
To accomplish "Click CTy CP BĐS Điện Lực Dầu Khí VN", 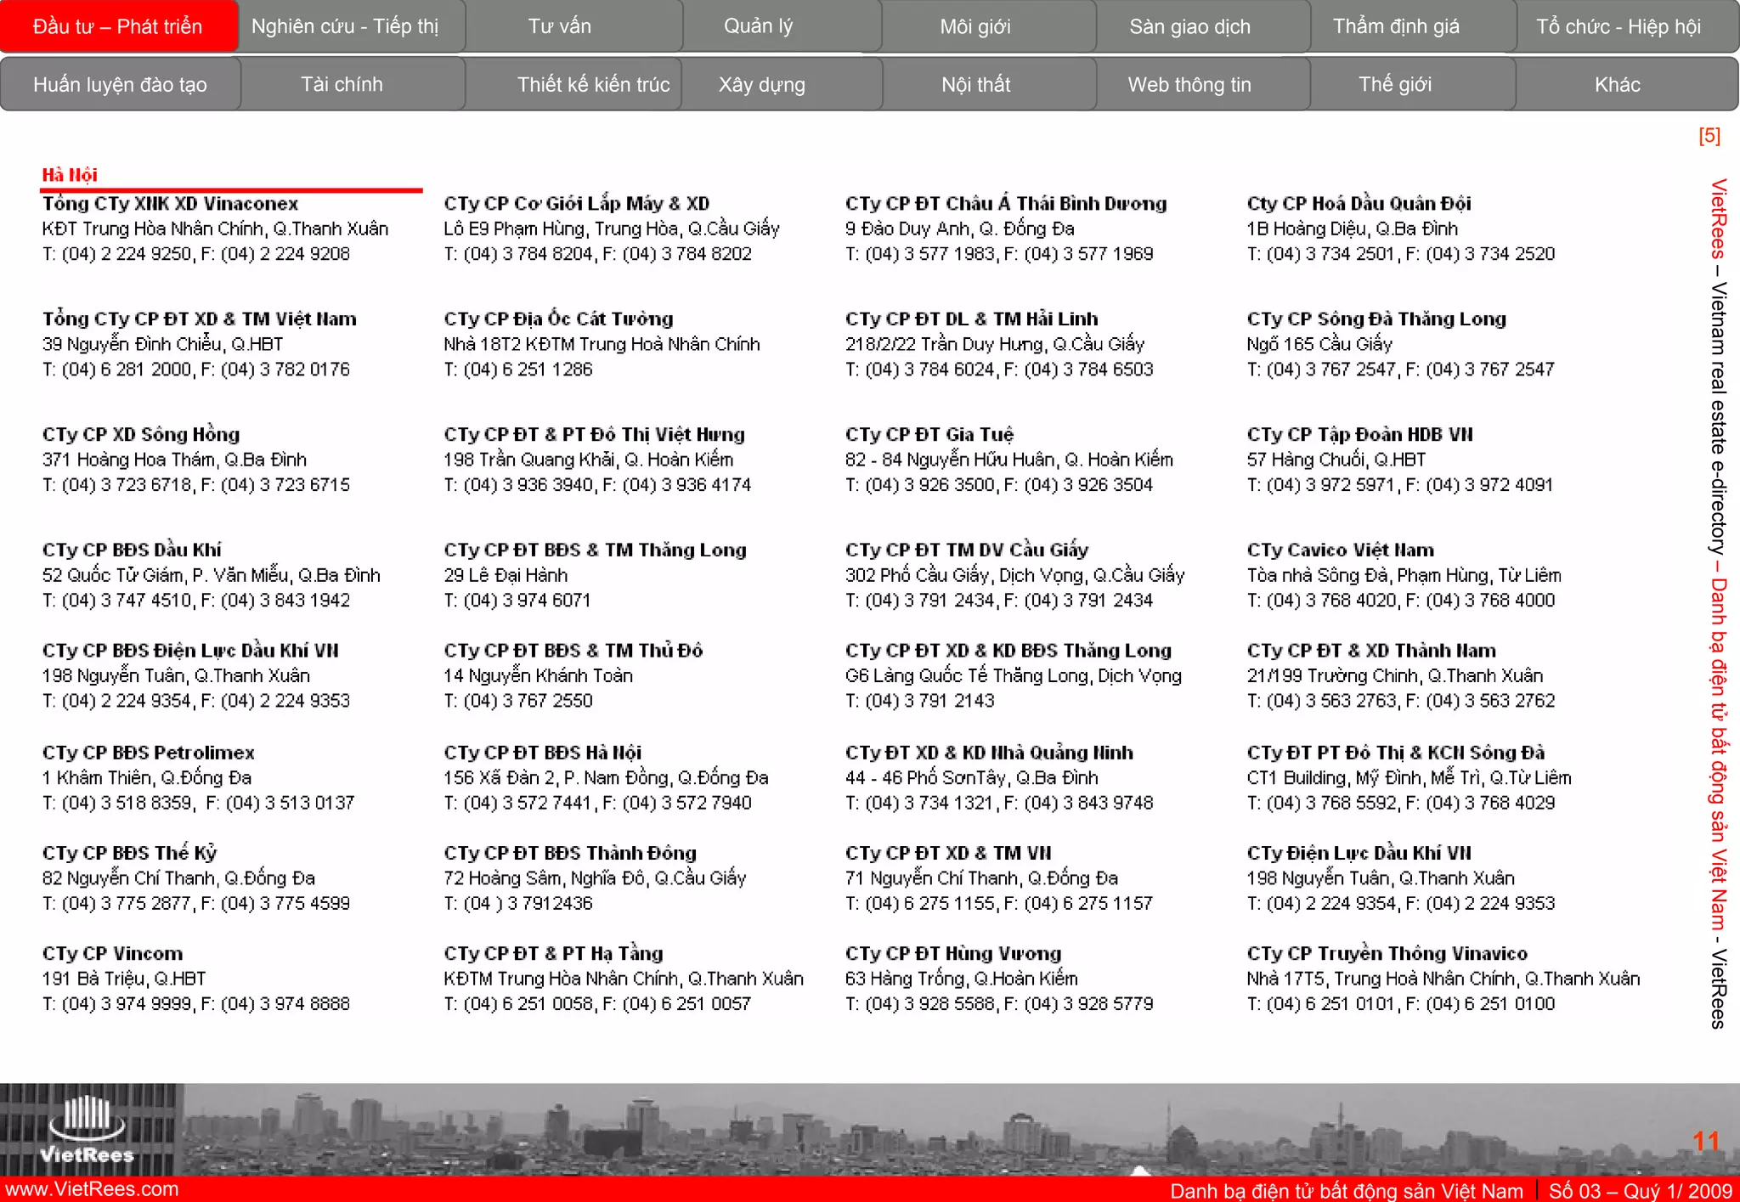I will [190, 651].
